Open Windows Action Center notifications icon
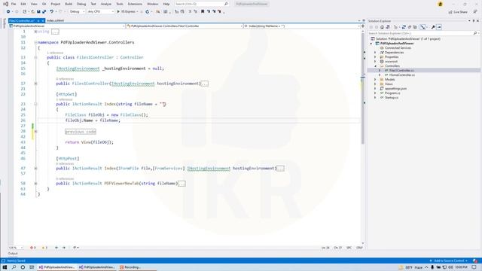This screenshot has width=482, height=271. pyautogui.click(x=474, y=267)
